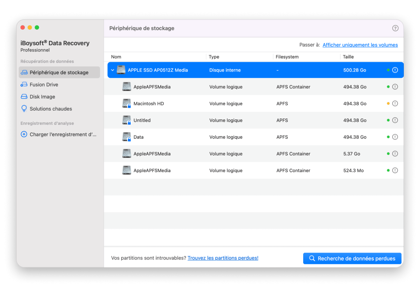Click iBoysoft Data Recovery title
Image resolution: width=420 pixels, height=296 pixels.
(x=55, y=43)
